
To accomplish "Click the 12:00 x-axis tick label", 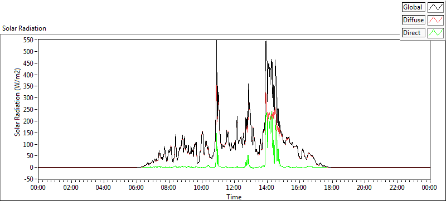I will 234,188.
